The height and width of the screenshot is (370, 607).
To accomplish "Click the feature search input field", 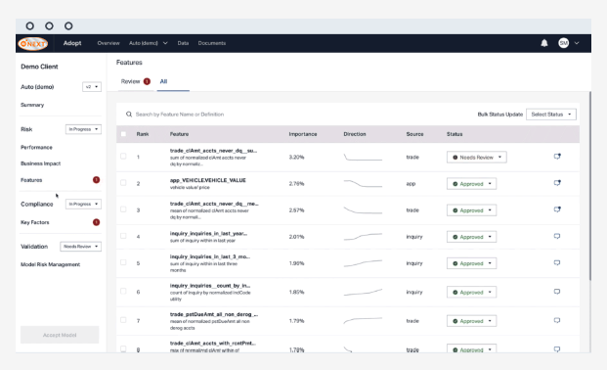I will [180, 115].
